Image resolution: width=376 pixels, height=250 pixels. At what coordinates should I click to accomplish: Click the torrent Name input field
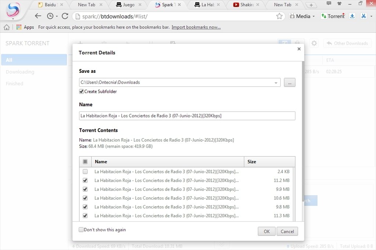187,116
